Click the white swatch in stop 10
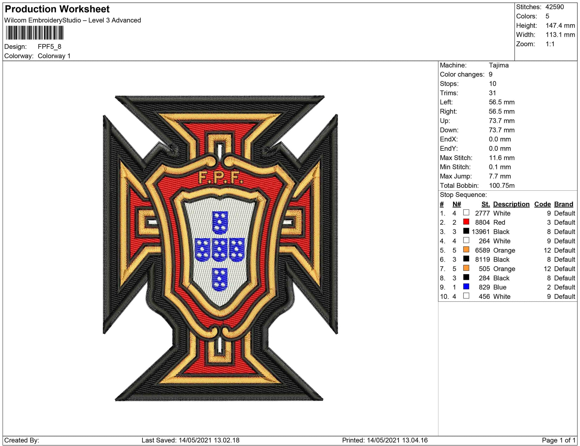The height and width of the screenshot is (446, 580). point(466,296)
